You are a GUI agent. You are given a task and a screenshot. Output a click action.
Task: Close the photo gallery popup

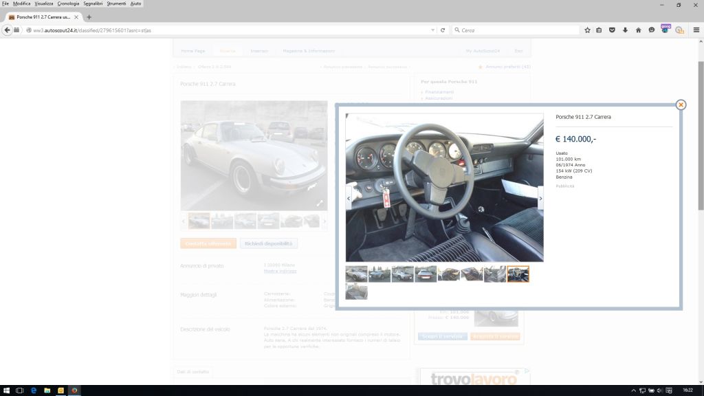681,104
